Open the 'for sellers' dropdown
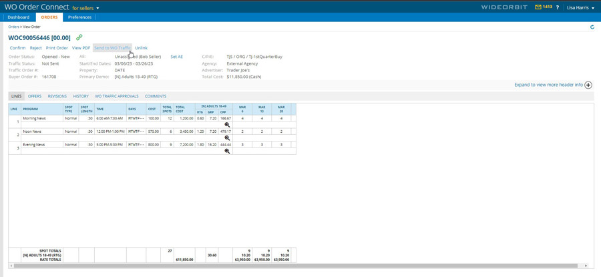The width and height of the screenshot is (601, 277). (x=85, y=8)
